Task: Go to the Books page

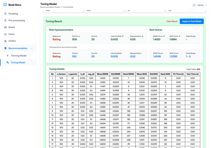Action: pyautogui.click(x=18, y=27)
